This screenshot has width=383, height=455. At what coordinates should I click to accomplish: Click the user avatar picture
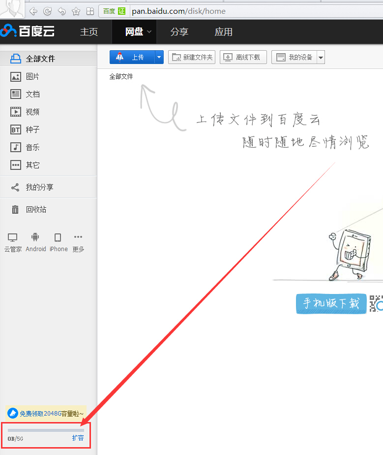12,9
